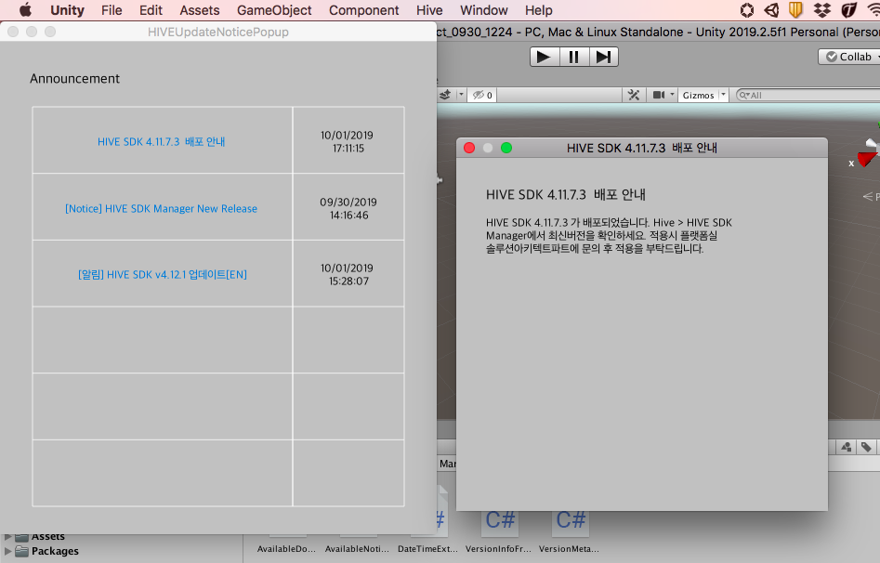
Task: Select the Packages folder in Project tree
Action: click(x=55, y=551)
